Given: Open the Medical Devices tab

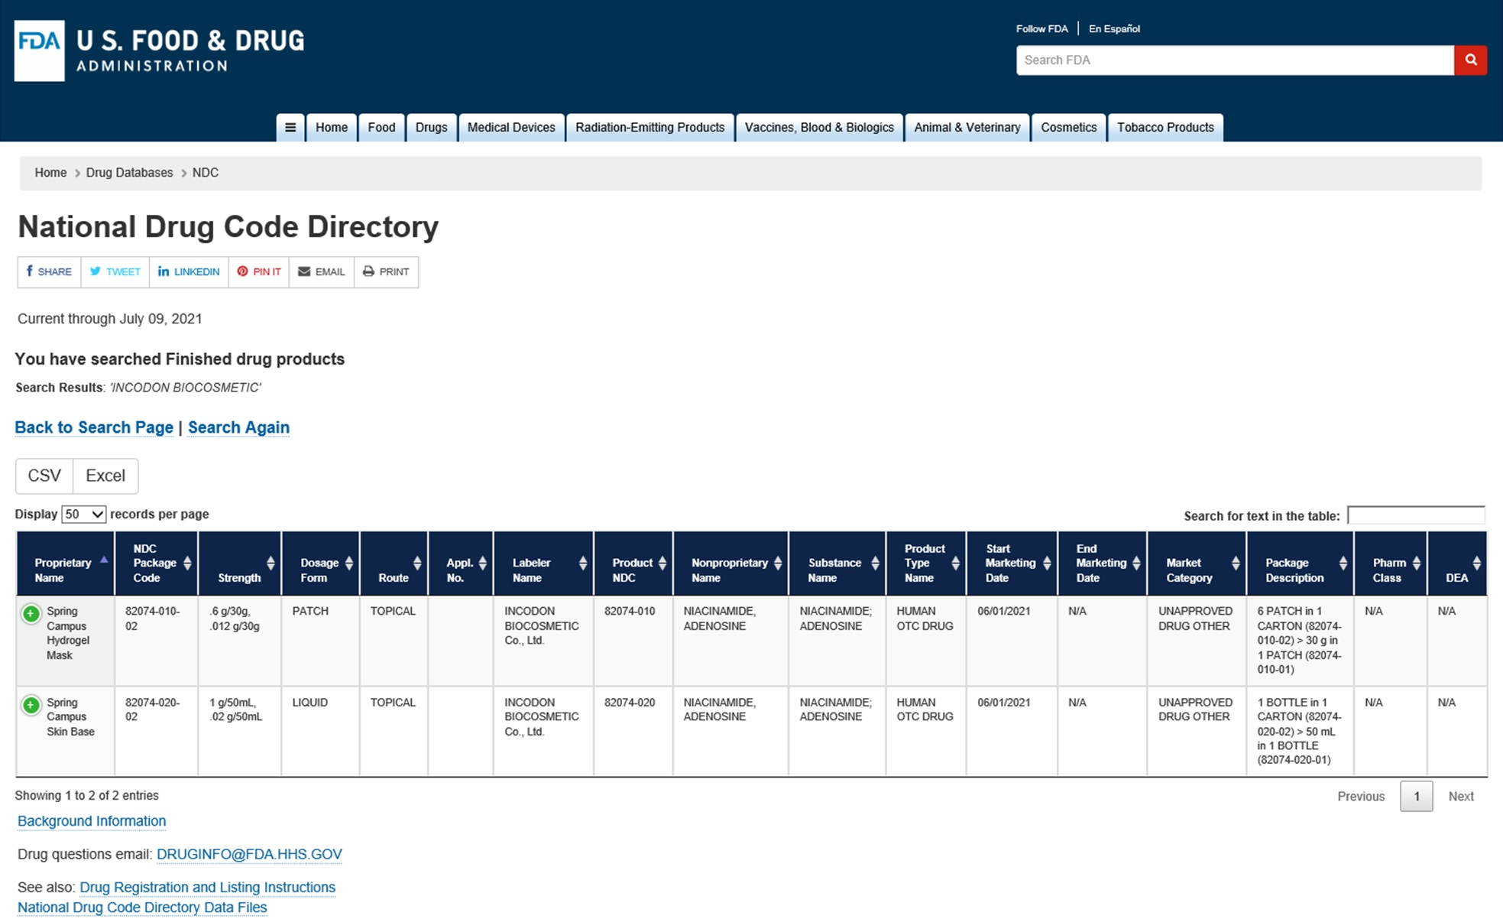Looking at the screenshot, I should coord(511,128).
